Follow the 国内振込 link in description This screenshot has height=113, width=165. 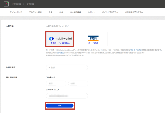(60, 53)
